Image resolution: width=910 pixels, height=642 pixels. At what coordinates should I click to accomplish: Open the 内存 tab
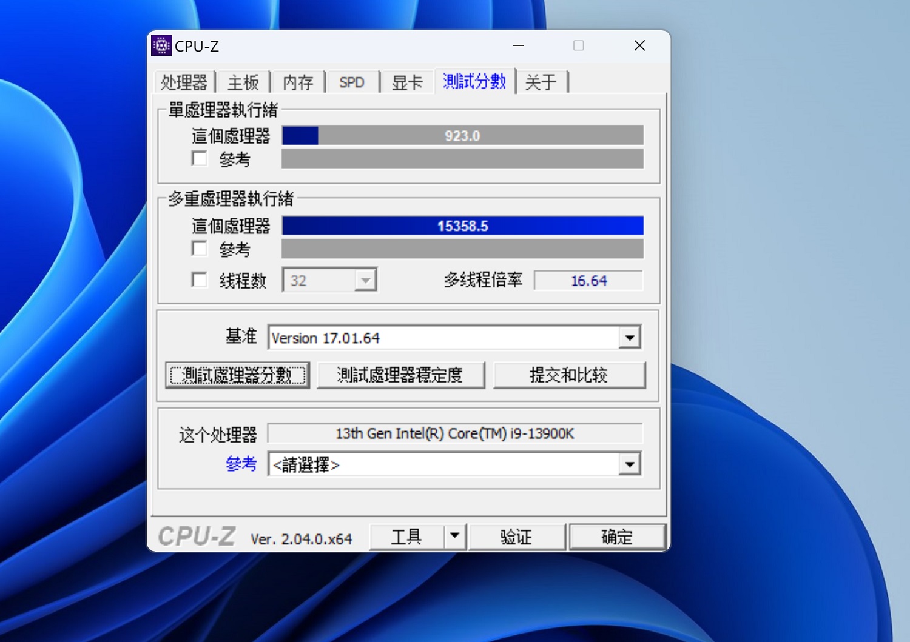(x=297, y=82)
